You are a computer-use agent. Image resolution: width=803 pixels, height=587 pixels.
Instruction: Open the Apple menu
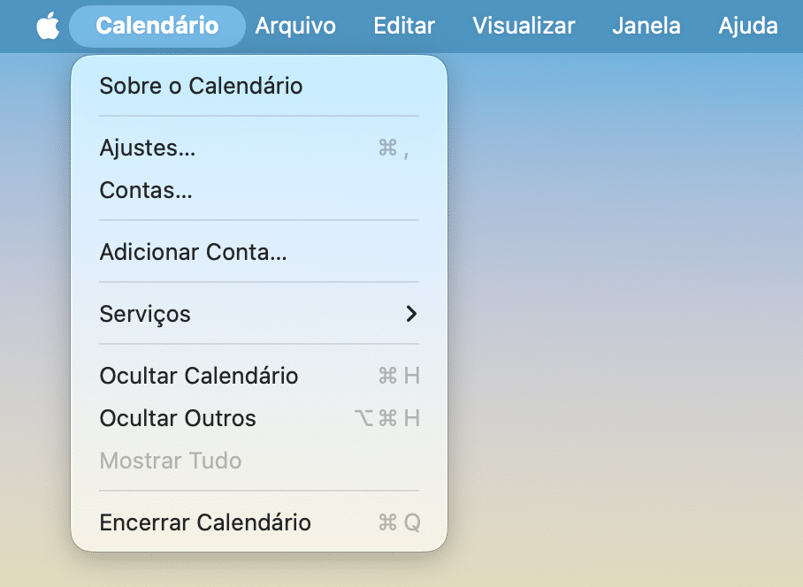(x=47, y=26)
